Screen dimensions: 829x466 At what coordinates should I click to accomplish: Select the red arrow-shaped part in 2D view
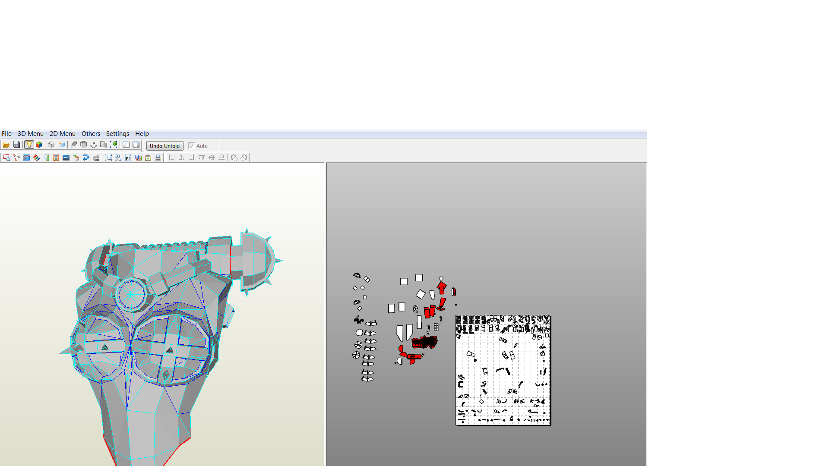click(441, 288)
